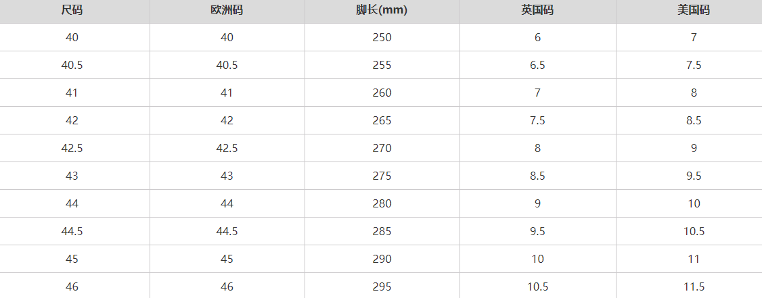Select the 43 cell under 欧洲码
The width and height of the screenshot is (762, 298).
[227, 176]
